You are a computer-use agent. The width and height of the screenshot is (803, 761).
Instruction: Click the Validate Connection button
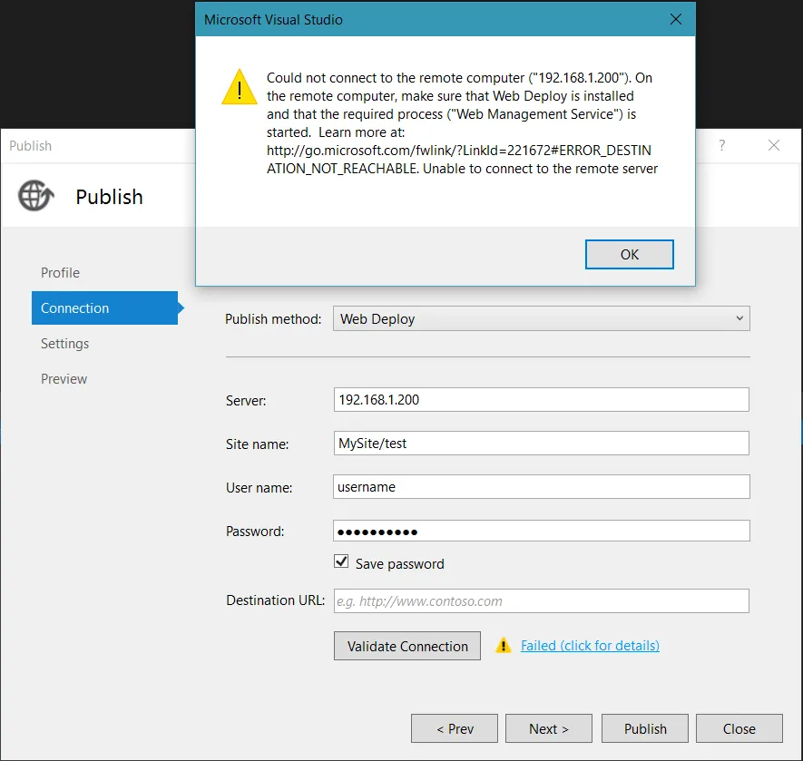(407, 646)
